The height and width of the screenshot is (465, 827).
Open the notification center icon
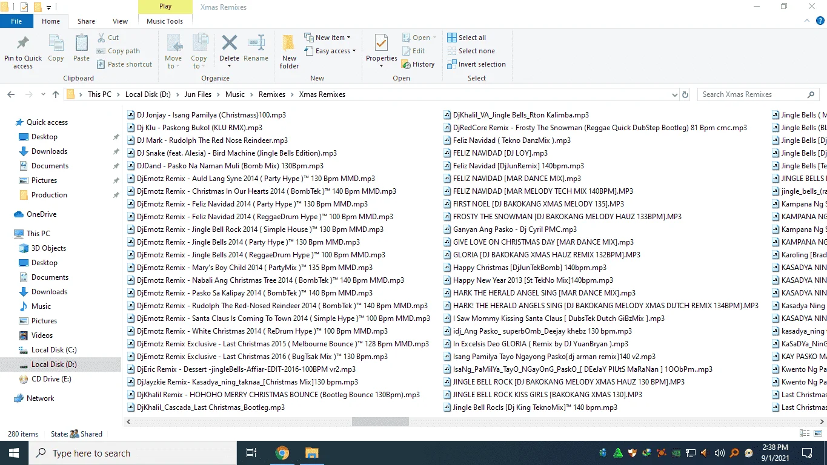coord(807,453)
